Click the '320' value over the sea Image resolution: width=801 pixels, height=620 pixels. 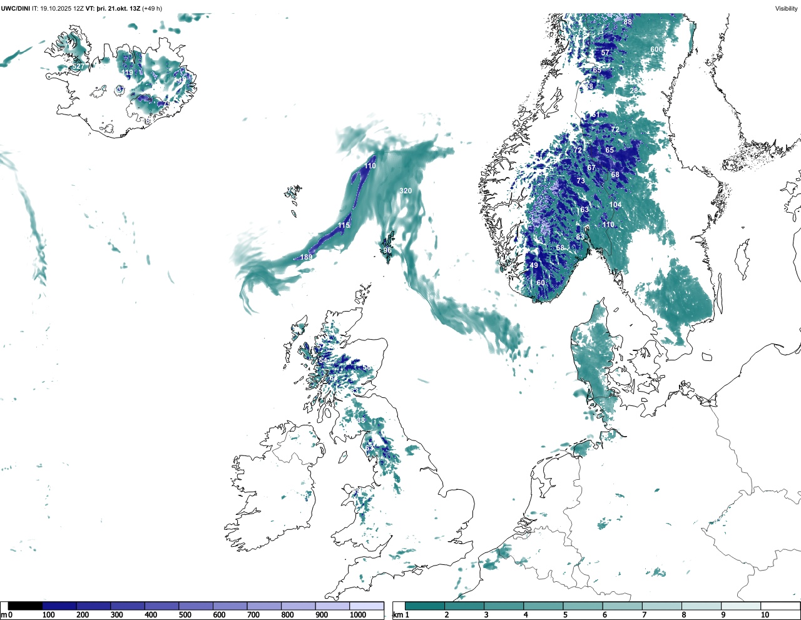click(406, 191)
